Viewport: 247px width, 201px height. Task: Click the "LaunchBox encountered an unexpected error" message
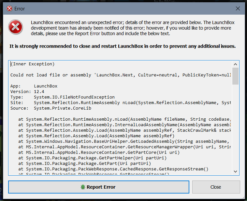tap(133, 28)
